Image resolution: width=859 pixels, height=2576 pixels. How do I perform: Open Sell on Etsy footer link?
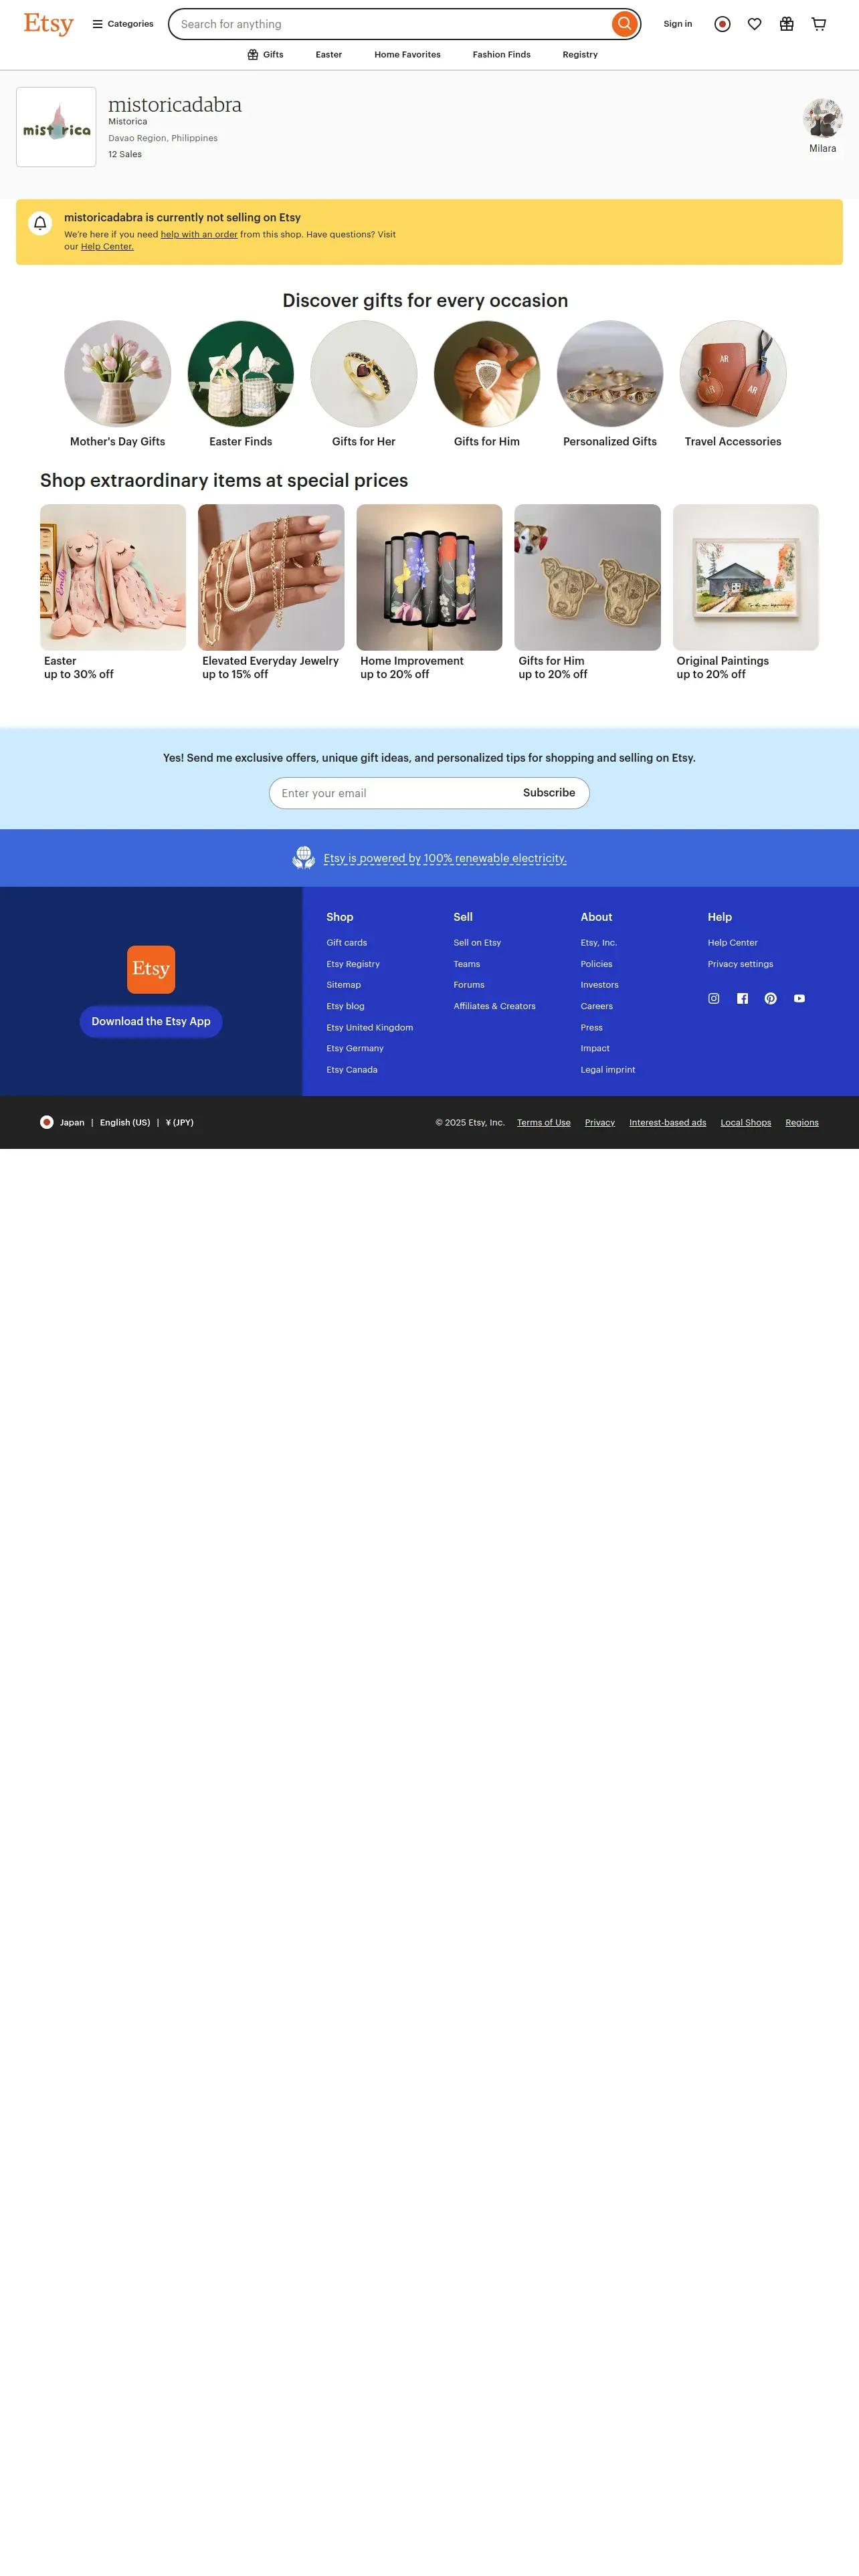click(477, 943)
